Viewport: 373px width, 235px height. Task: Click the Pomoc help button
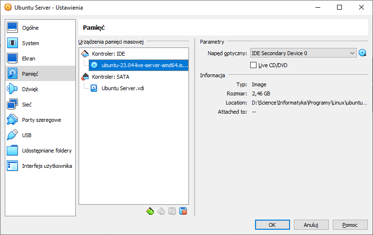click(x=350, y=225)
